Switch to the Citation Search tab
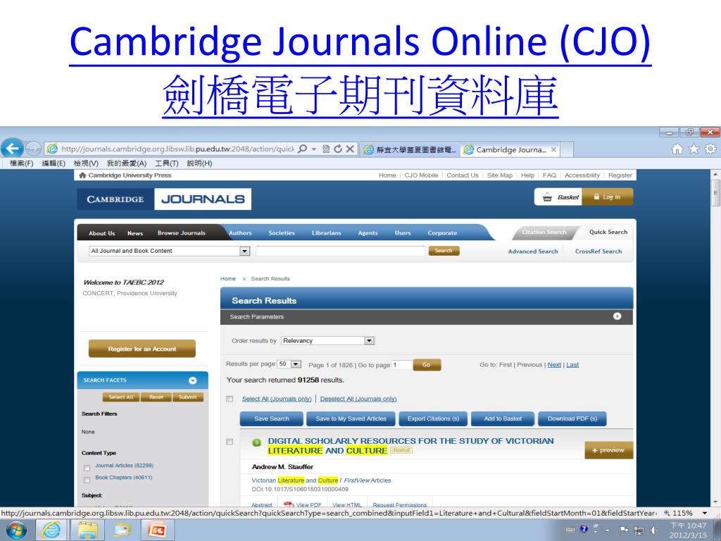This screenshot has height=541, width=721. click(x=544, y=232)
